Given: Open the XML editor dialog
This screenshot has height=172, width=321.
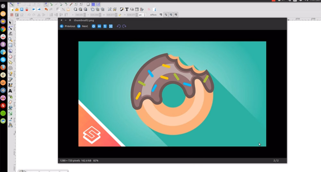Looking at the screenshot, I should [137, 9].
